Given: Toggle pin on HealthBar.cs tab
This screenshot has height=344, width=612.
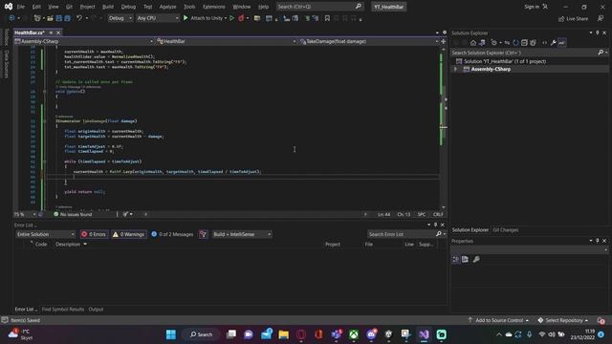Looking at the screenshot, I should click(51, 32).
